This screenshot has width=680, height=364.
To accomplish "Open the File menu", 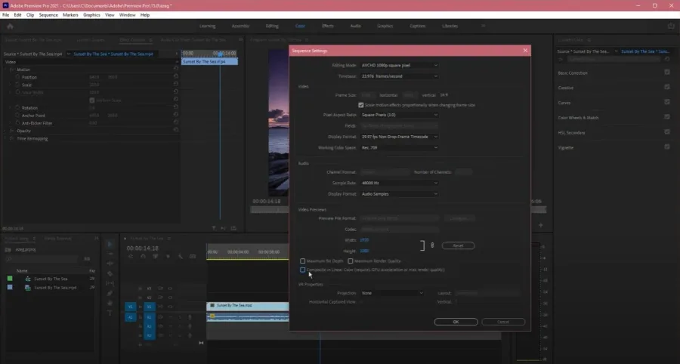I will [5, 15].
